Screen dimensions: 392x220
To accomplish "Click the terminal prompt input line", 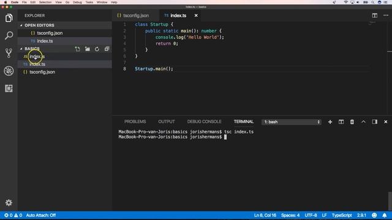I will click(x=173, y=137).
